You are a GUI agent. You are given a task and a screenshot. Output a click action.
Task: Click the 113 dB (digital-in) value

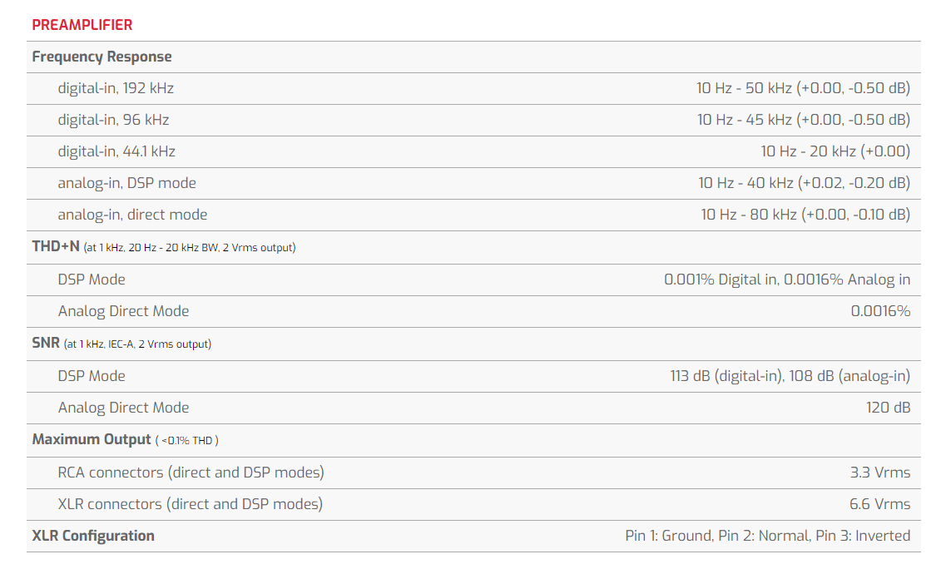(725, 376)
